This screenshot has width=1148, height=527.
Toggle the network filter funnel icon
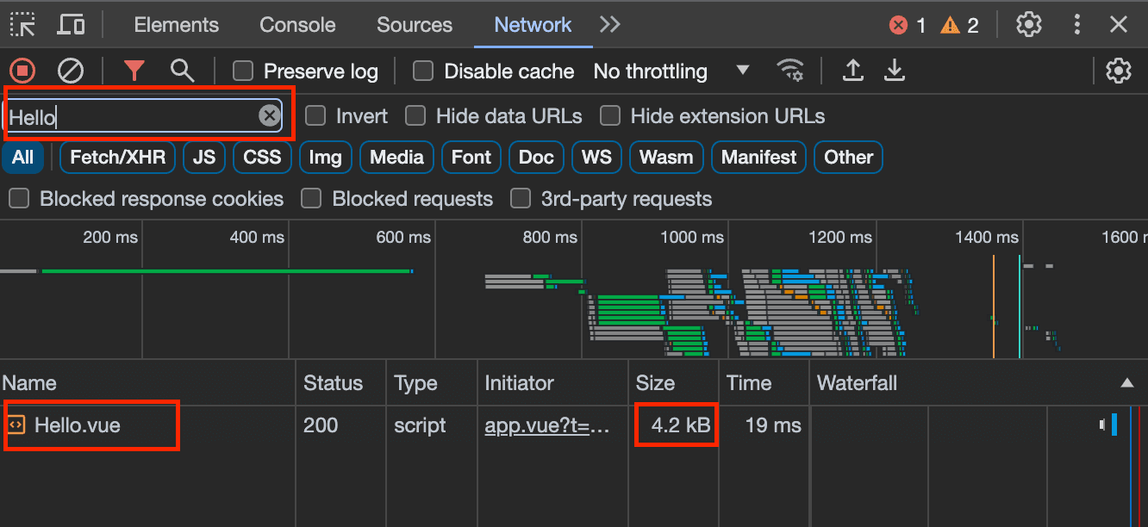[x=134, y=71]
